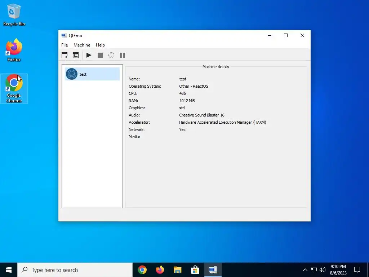The image size is (369, 277).
Task: Click the volume tray icon
Action: pyautogui.click(x=323, y=270)
